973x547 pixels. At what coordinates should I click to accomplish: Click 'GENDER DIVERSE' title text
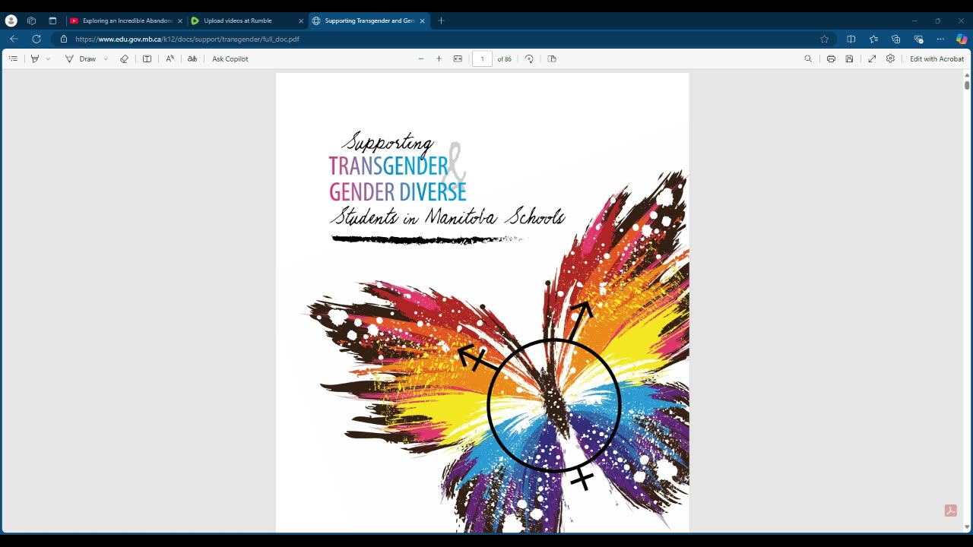[x=398, y=192]
